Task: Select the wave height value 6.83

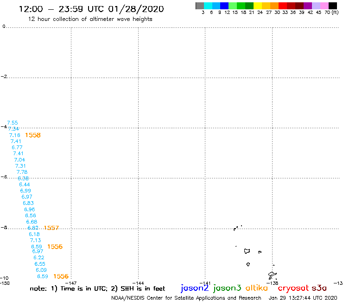Action: pos(28,203)
